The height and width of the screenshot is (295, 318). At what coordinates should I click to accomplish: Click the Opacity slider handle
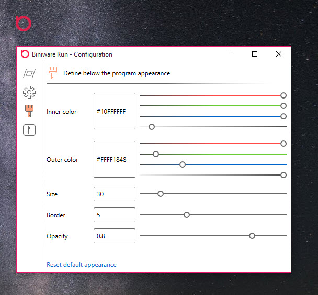(x=252, y=236)
